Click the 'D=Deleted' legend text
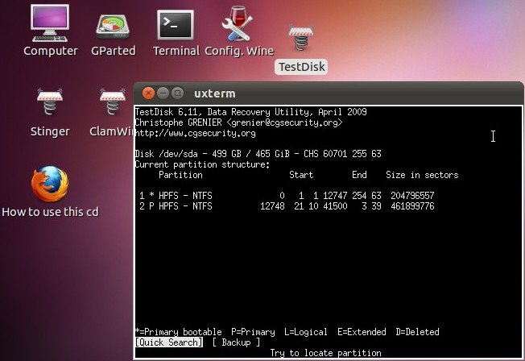525x361 pixels. pyautogui.click(x=417, y=332)
